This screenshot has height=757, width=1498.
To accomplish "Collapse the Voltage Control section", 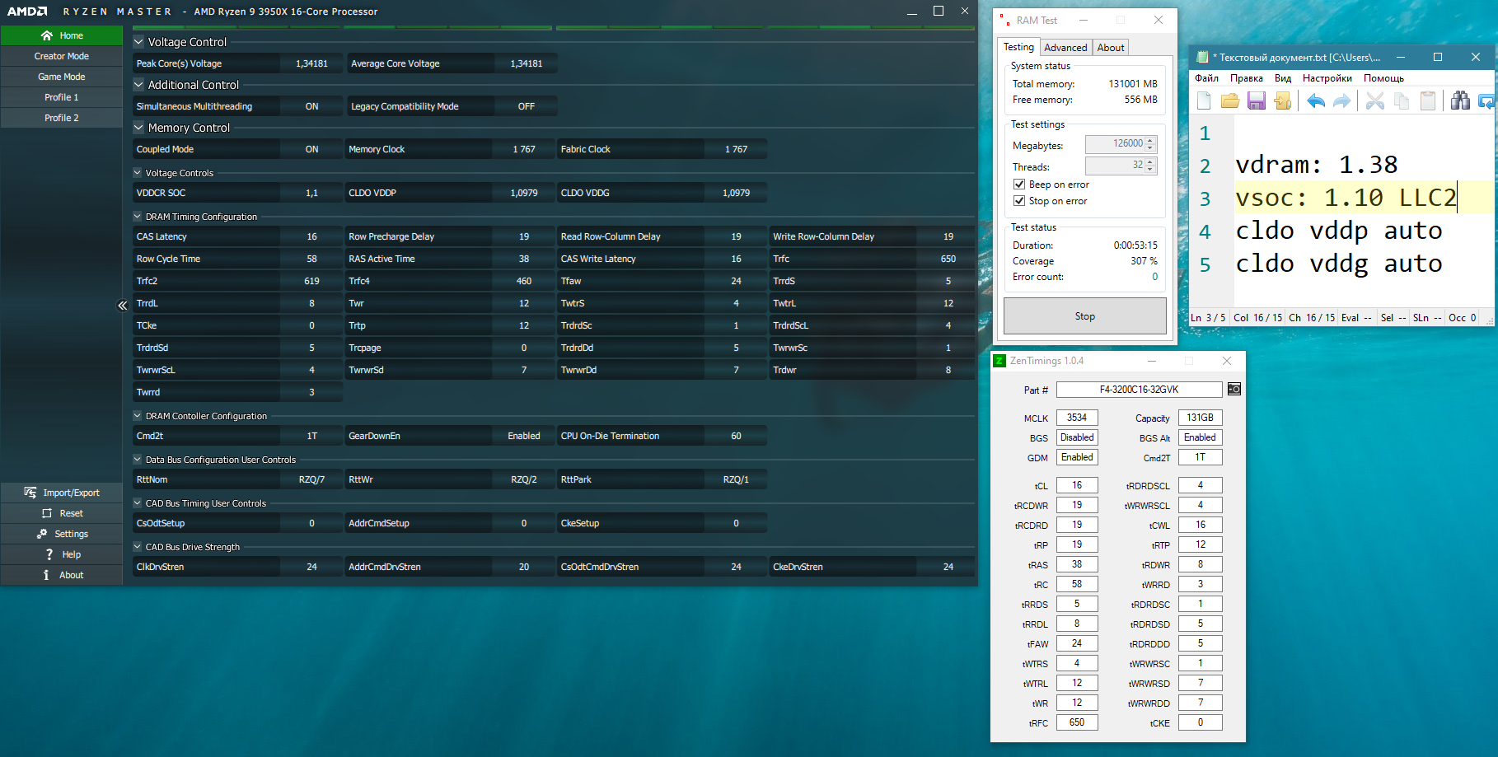I will pos(138,41).
